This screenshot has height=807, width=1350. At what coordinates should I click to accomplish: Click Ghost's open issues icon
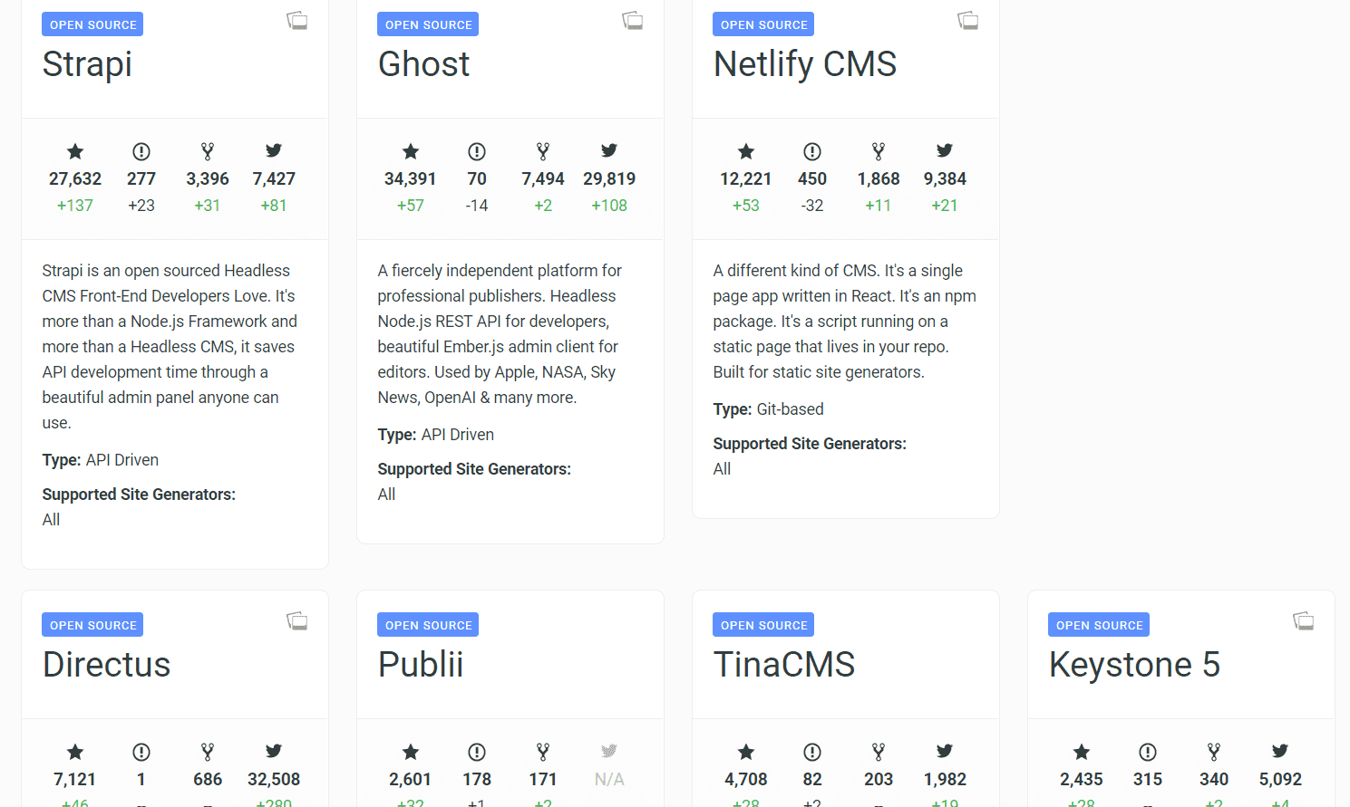point(477,151)
